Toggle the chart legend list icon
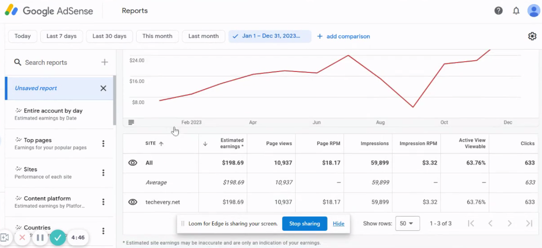Viewport: 542px width, 248px height. tap(131, 122)
